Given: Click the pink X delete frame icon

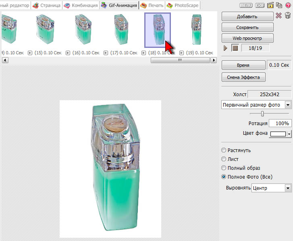Looking at the screenshot, I should [x=278, y=15].
